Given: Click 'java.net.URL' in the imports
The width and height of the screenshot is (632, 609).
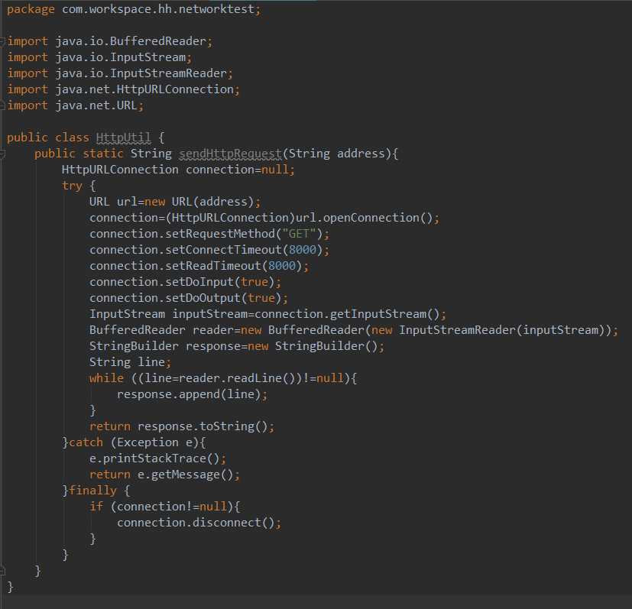Looking at the screenshot, I should point(96,105).
